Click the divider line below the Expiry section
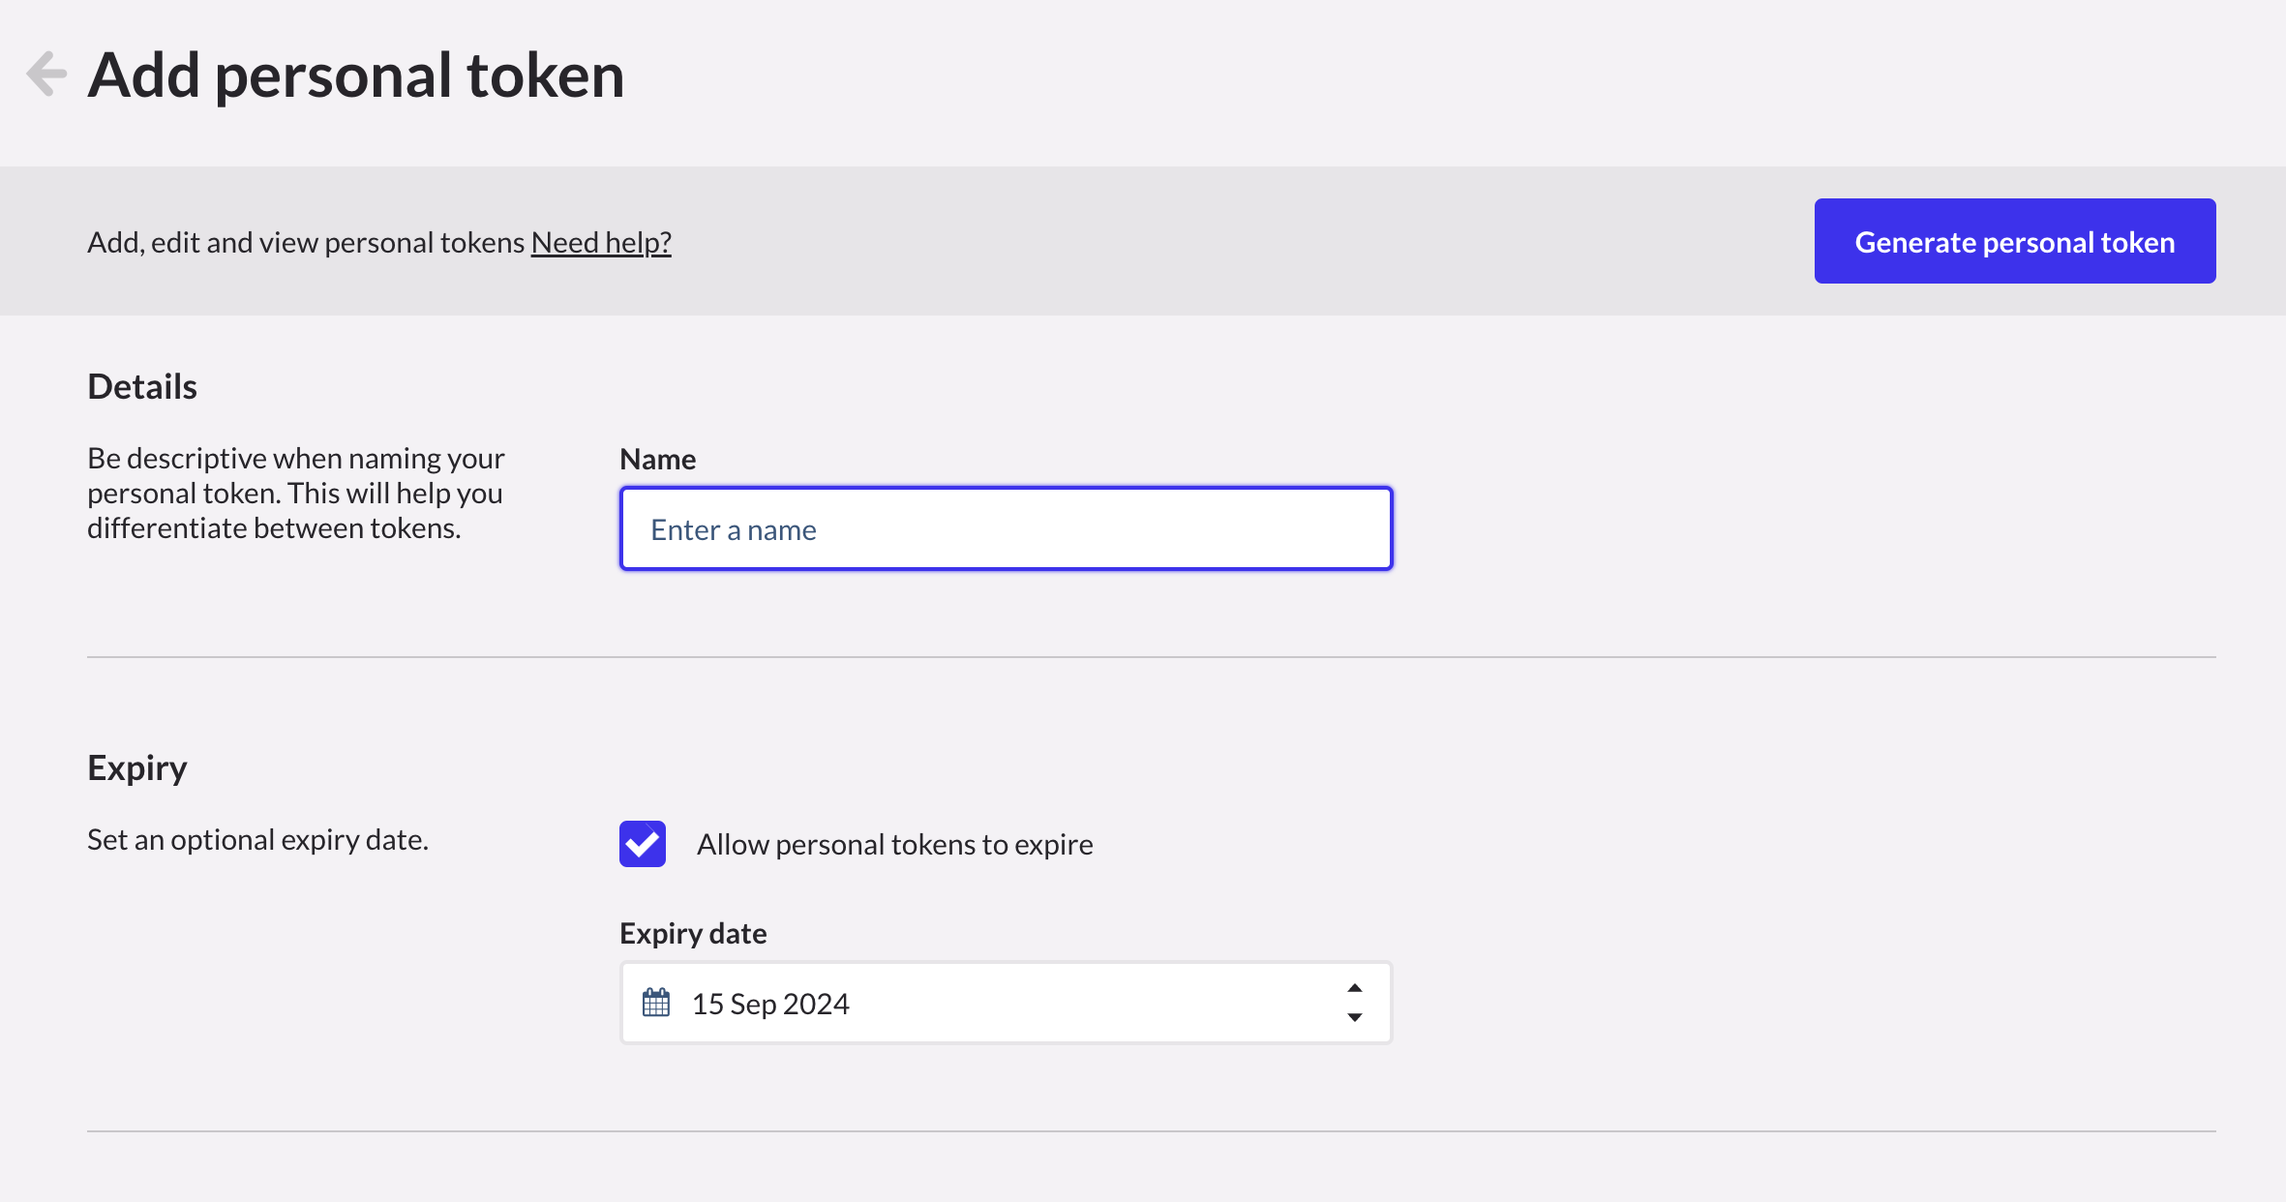The width and height of the screenshot is (2286, 1202). [1152, 1131]
